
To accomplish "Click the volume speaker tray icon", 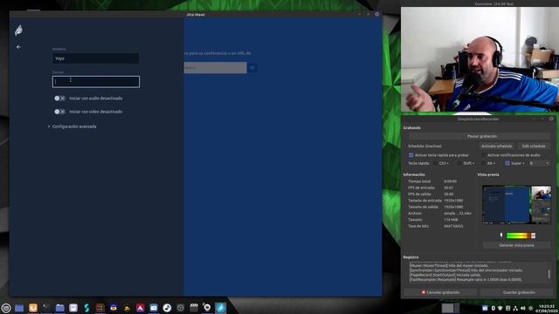I will click(x=523, y=308).
